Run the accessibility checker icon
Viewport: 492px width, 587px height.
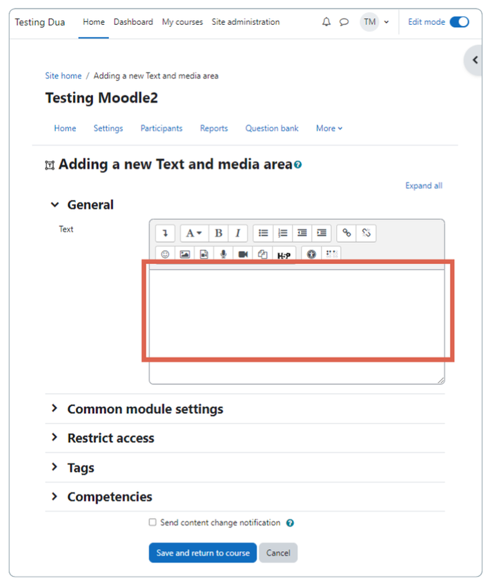(x=311, y=254)
